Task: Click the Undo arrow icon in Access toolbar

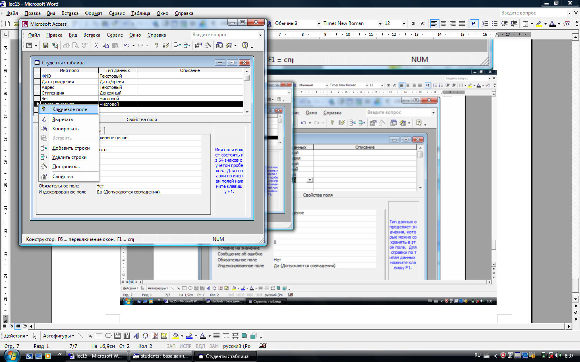Action: (127, 45)
